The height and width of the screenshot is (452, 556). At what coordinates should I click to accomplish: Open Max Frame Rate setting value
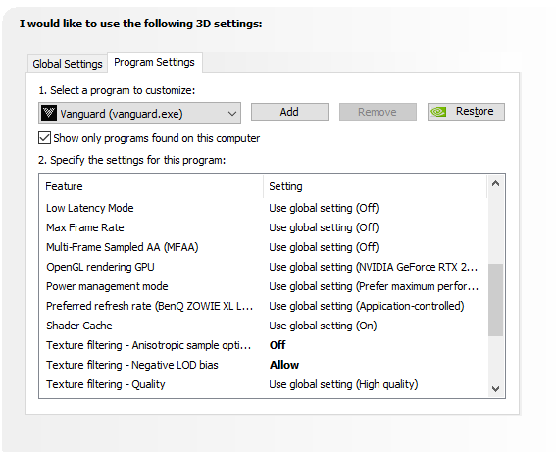(x=324, y=227)
